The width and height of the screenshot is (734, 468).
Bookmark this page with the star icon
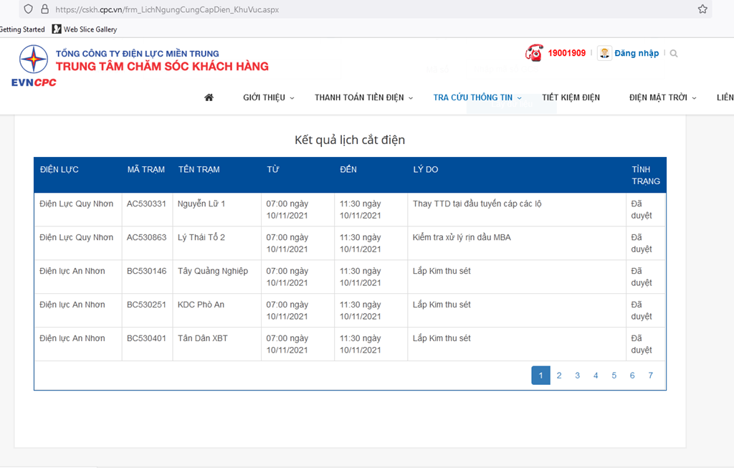tap(702, 9)
